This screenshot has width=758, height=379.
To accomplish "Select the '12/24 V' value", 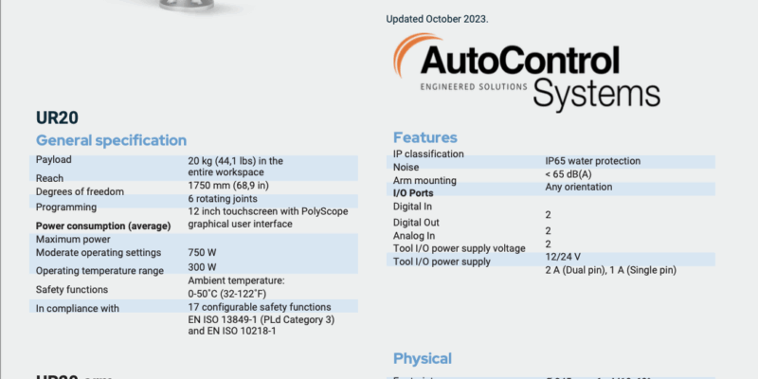I will pyautogui.click(x=563, y=257).
